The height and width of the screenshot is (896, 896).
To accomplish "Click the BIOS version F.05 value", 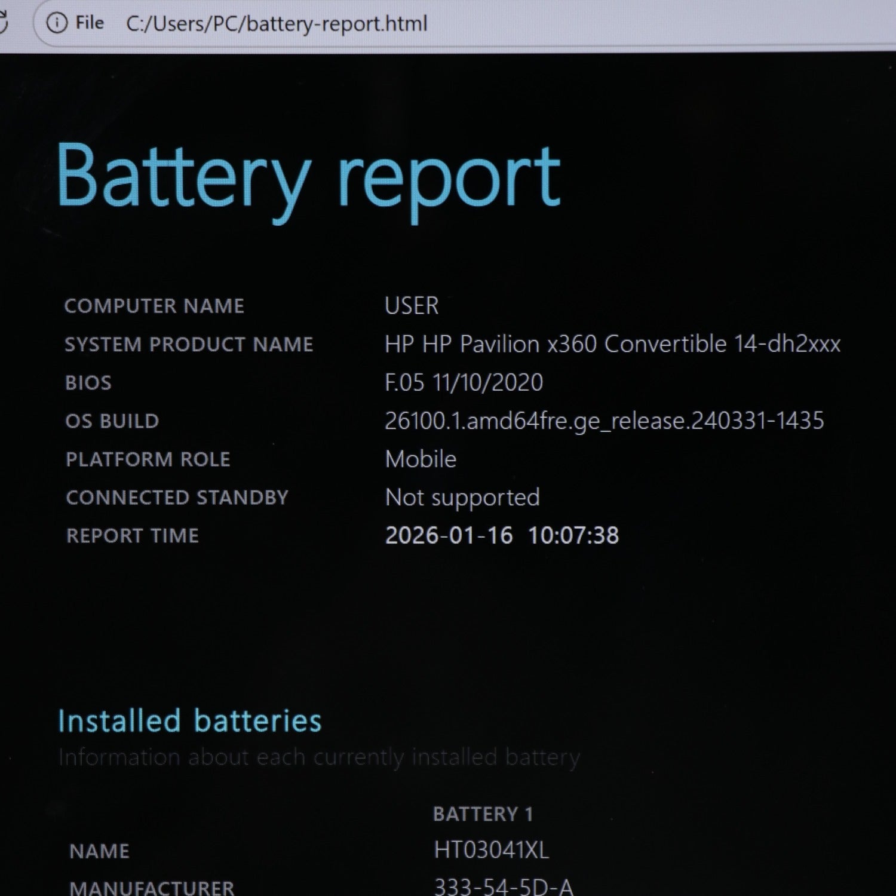I will pyautogui.click(x=464, y=382).
